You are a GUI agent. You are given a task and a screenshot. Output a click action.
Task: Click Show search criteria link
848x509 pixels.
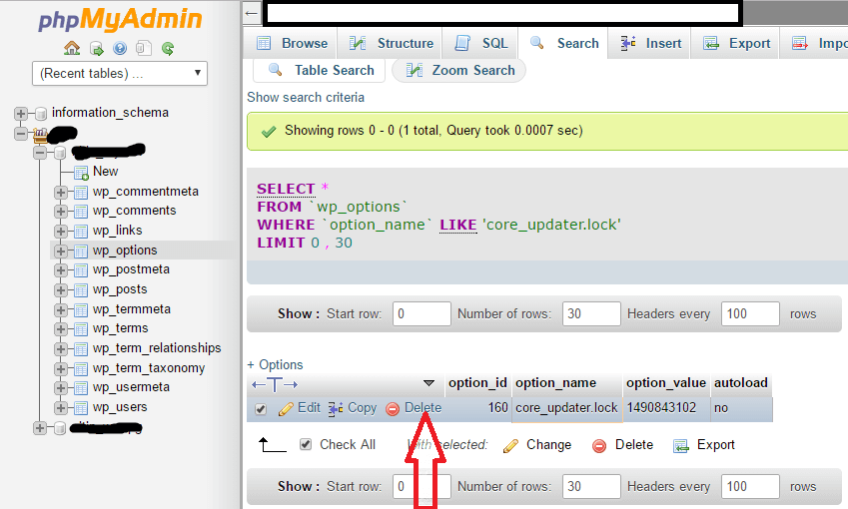(x=306, y=97)
